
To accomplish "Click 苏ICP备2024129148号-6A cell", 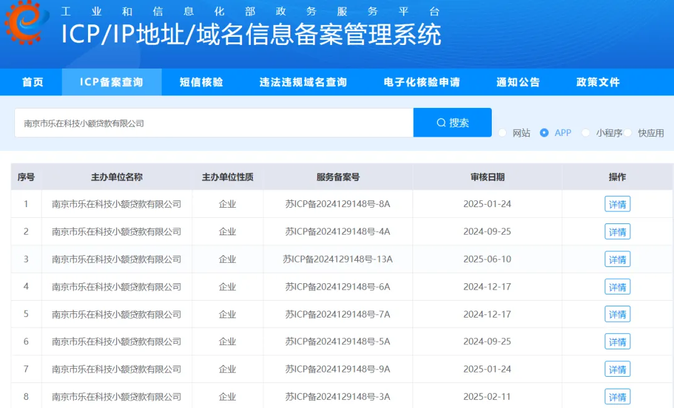I will point(338,286).
